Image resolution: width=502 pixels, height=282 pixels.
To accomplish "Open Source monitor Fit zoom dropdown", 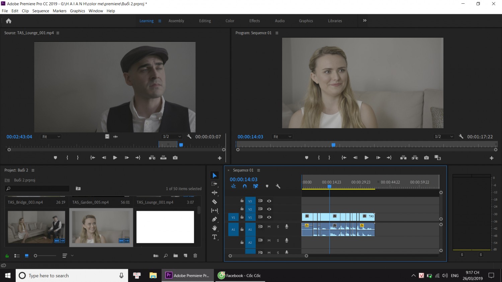I will pyautogui.click(x=51, y=137).
